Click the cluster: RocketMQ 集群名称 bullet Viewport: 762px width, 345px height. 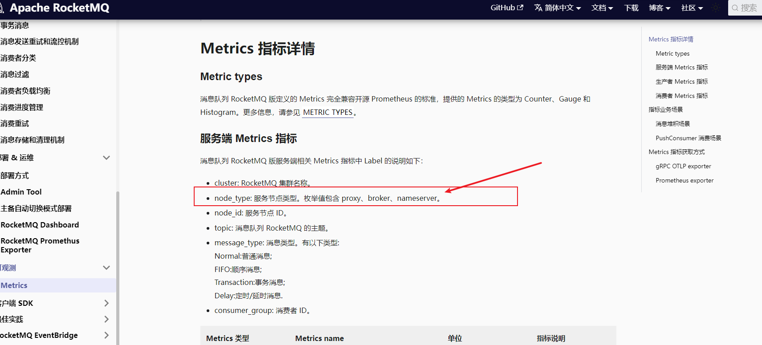pos(263,183)
